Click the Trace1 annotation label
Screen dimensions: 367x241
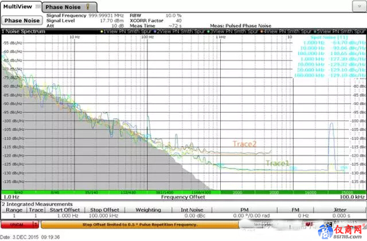(278, 163)
